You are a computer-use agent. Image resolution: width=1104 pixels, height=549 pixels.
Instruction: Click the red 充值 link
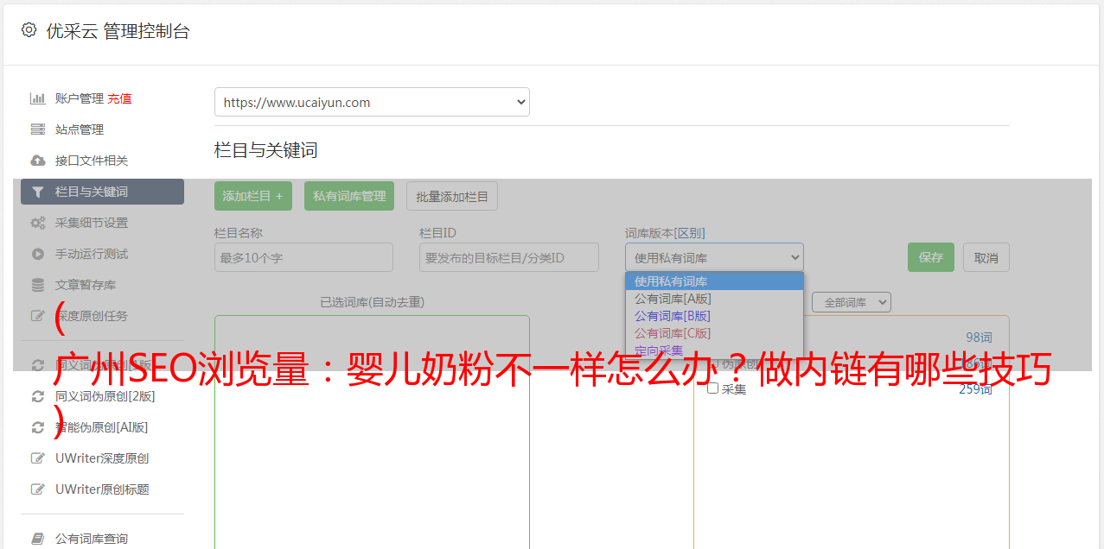coord(119,98)
